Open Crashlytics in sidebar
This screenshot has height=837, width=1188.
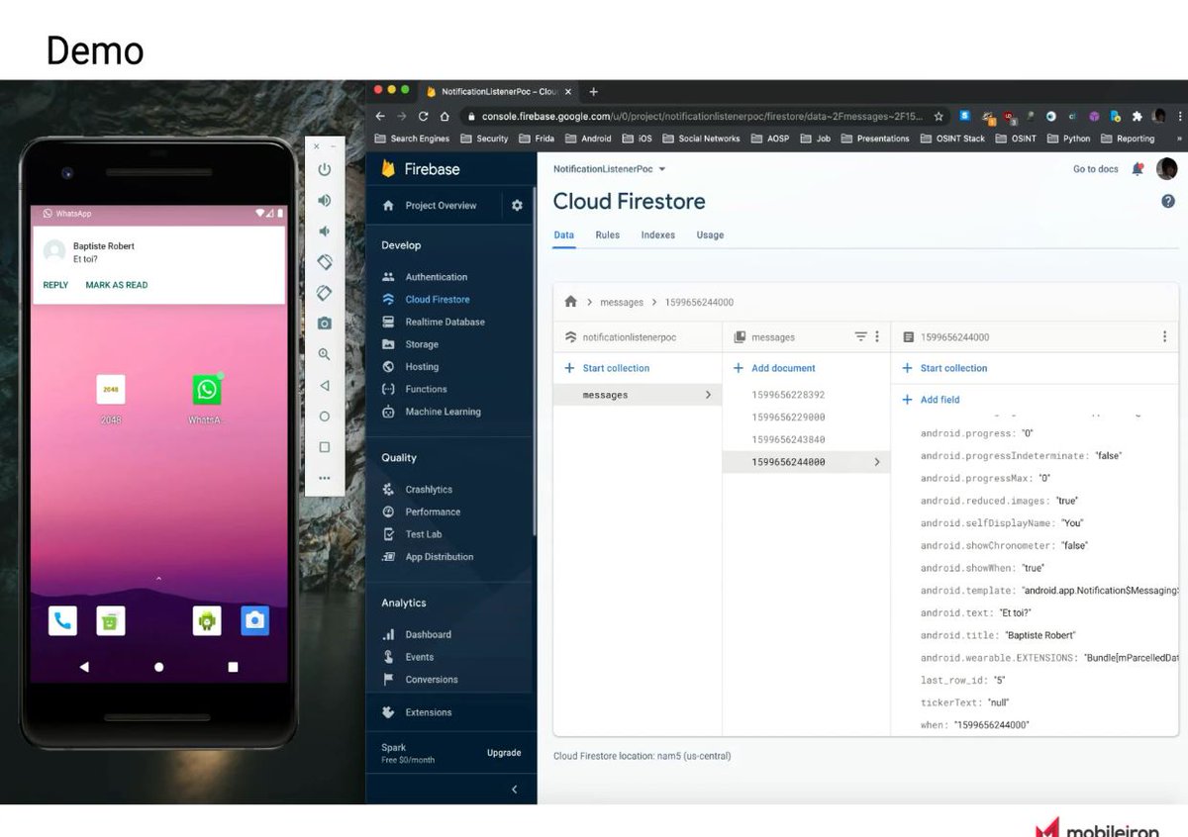(428, 490)
